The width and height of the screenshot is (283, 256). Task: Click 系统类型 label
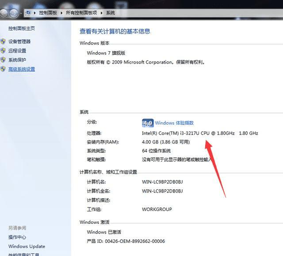pos(96,151)
